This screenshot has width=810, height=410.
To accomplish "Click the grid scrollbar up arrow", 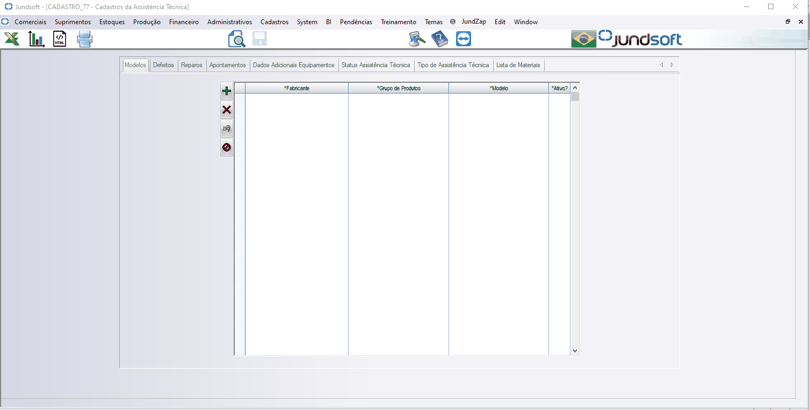I will 575,88.
